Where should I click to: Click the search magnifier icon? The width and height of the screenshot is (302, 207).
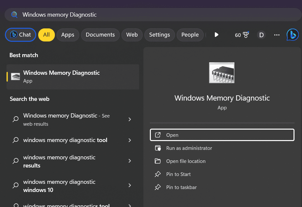(14, 14)
